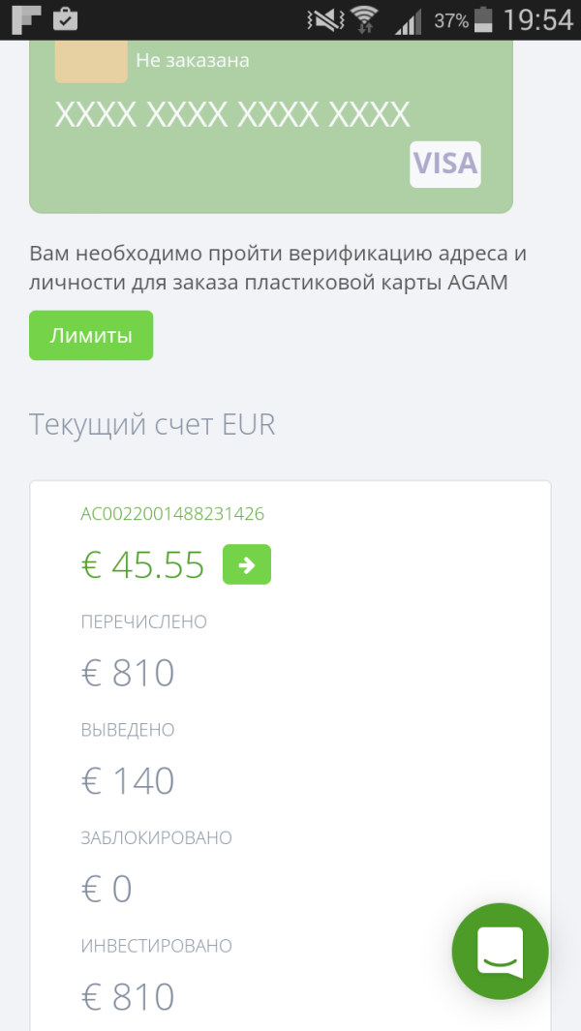
Task: Tap the muted vibrate icon in status bar
Action: point(322,19)
